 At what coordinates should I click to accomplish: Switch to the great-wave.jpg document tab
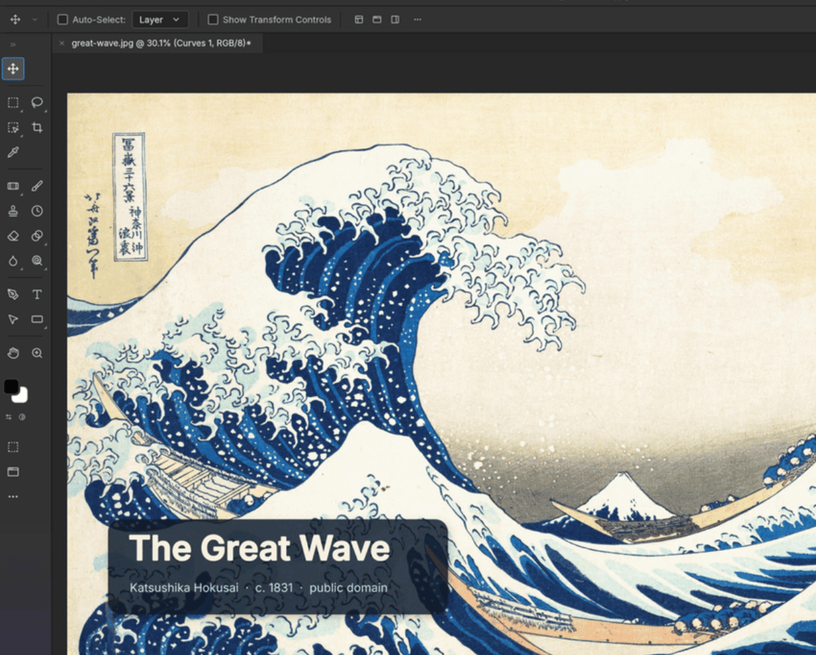click(x=161, y=43)
